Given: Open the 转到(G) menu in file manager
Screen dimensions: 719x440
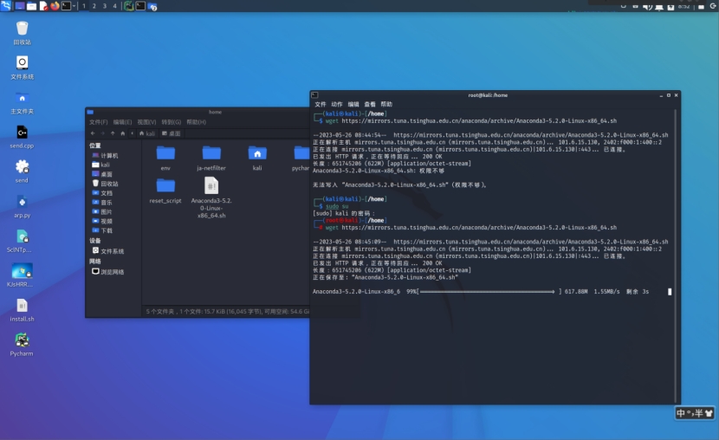Looking at the screenshot, I should point(171,122).
